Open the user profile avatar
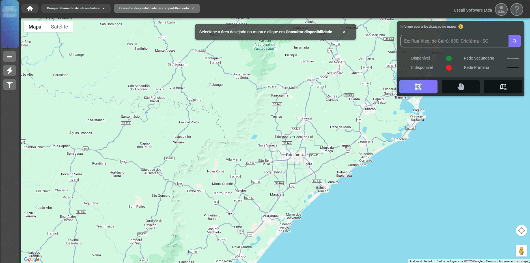The image size is (530, 263). tap(501, 10)
